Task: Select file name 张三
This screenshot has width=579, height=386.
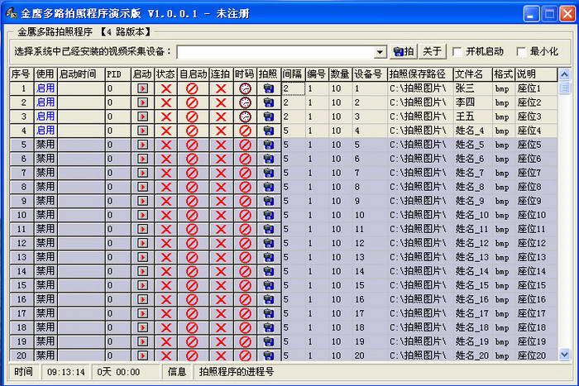Action: pos(465,88)
